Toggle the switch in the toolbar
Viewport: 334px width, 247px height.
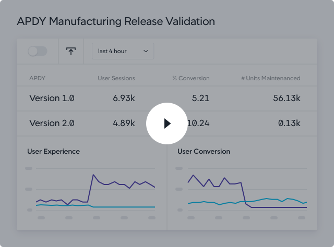(38, 51)
